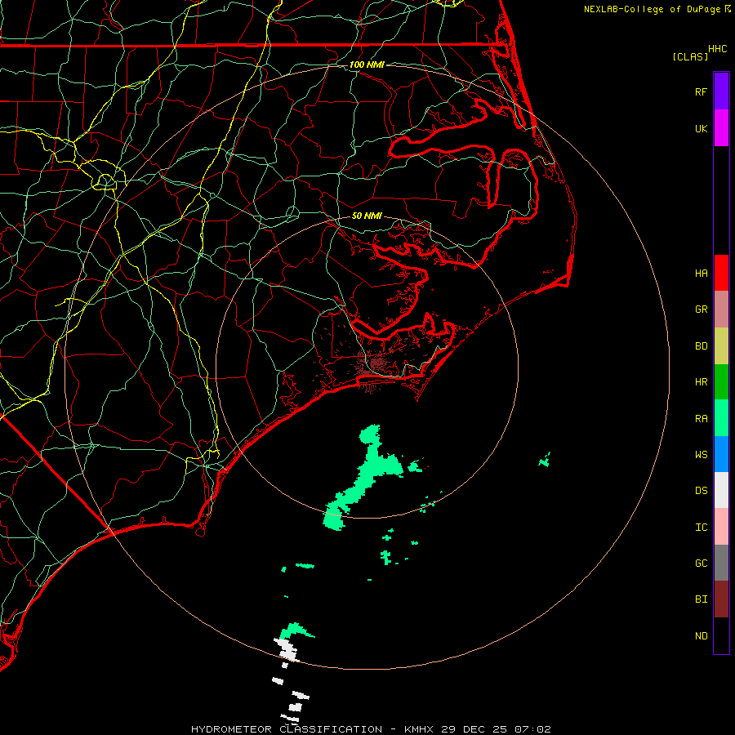Viewport: 735px width, 735px height.
Task: Click the WS legend label
Action: pyautogui.click(x=701, y=455)
